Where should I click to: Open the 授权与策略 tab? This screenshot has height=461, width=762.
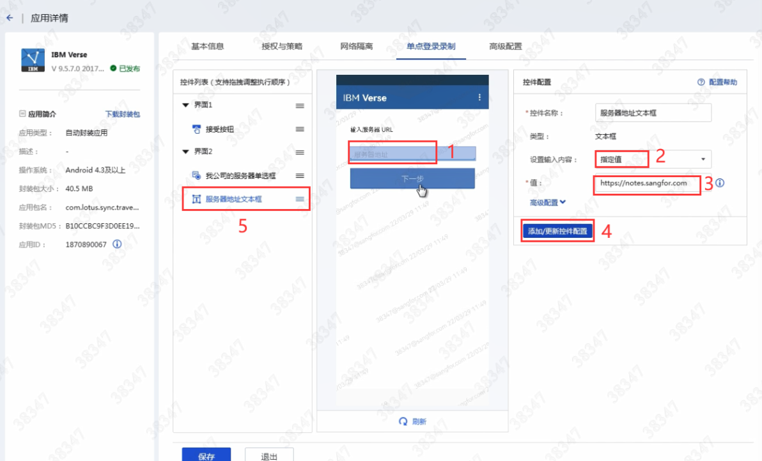pyautogui.click(x=282, y=47)
